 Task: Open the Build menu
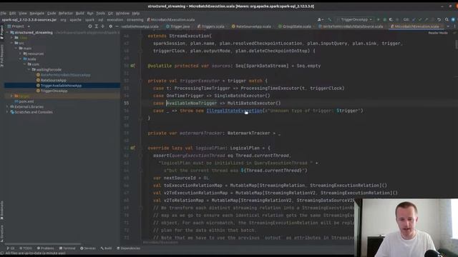point(79,13)
